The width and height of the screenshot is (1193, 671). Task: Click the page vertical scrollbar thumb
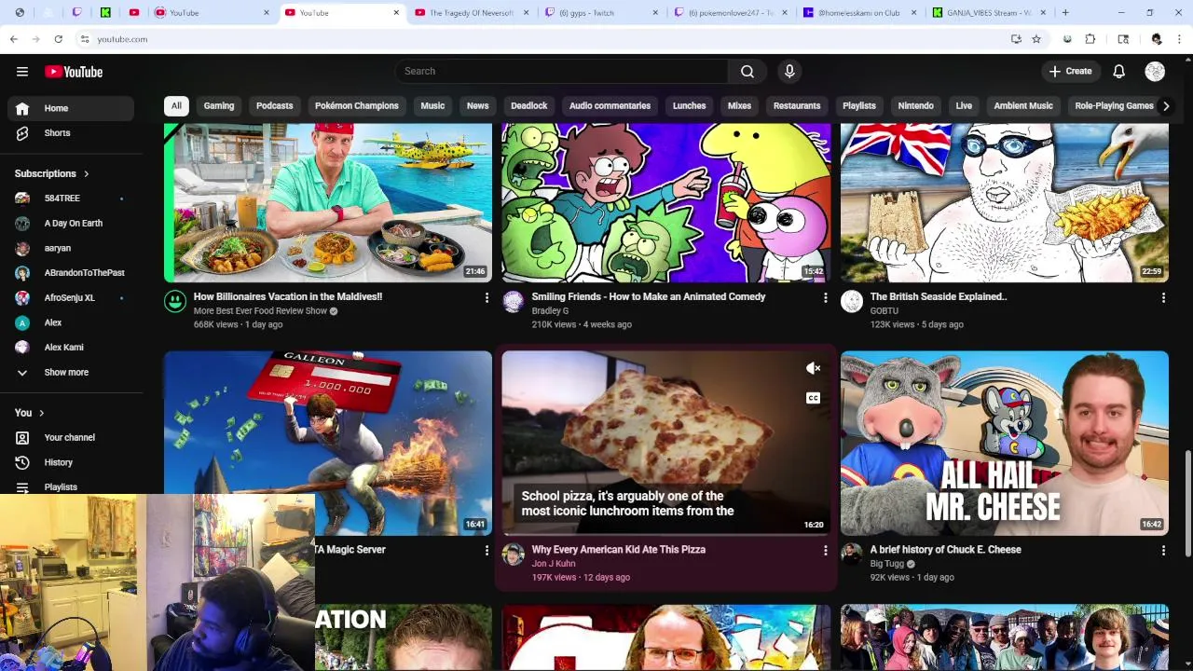(x=1187, y=503)
